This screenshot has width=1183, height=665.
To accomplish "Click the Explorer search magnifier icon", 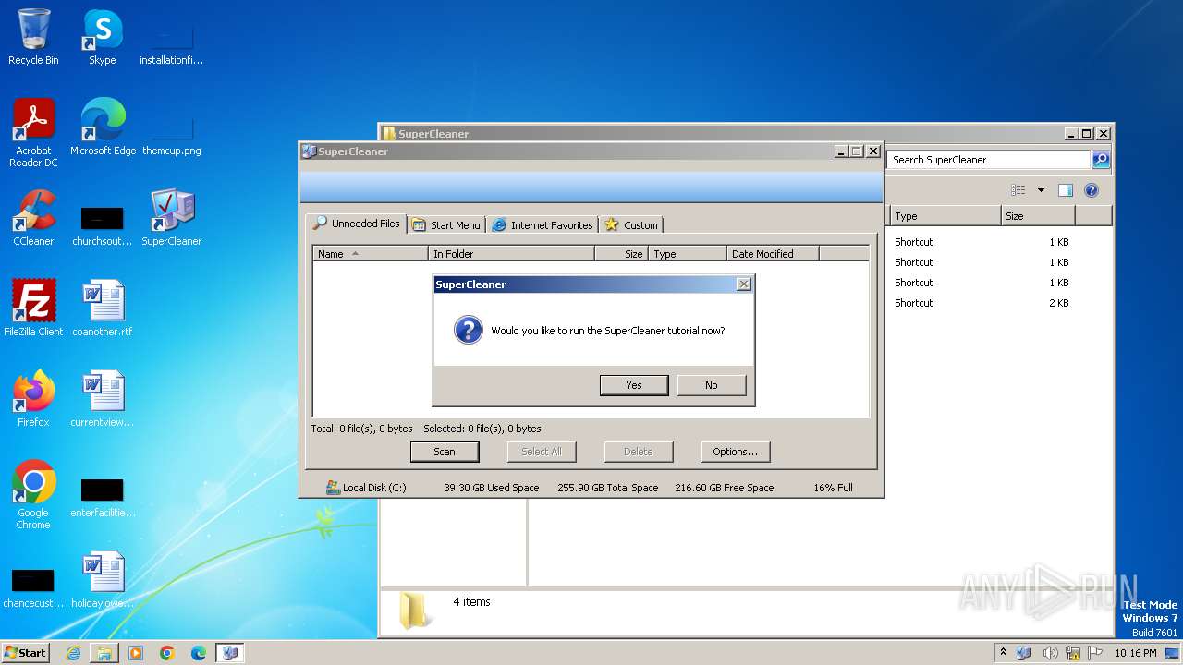I will click(1100, 160).
